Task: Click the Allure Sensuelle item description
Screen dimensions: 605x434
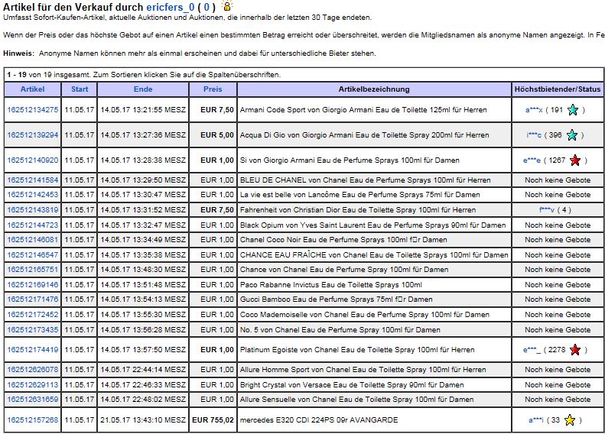Action: point(356,400)
